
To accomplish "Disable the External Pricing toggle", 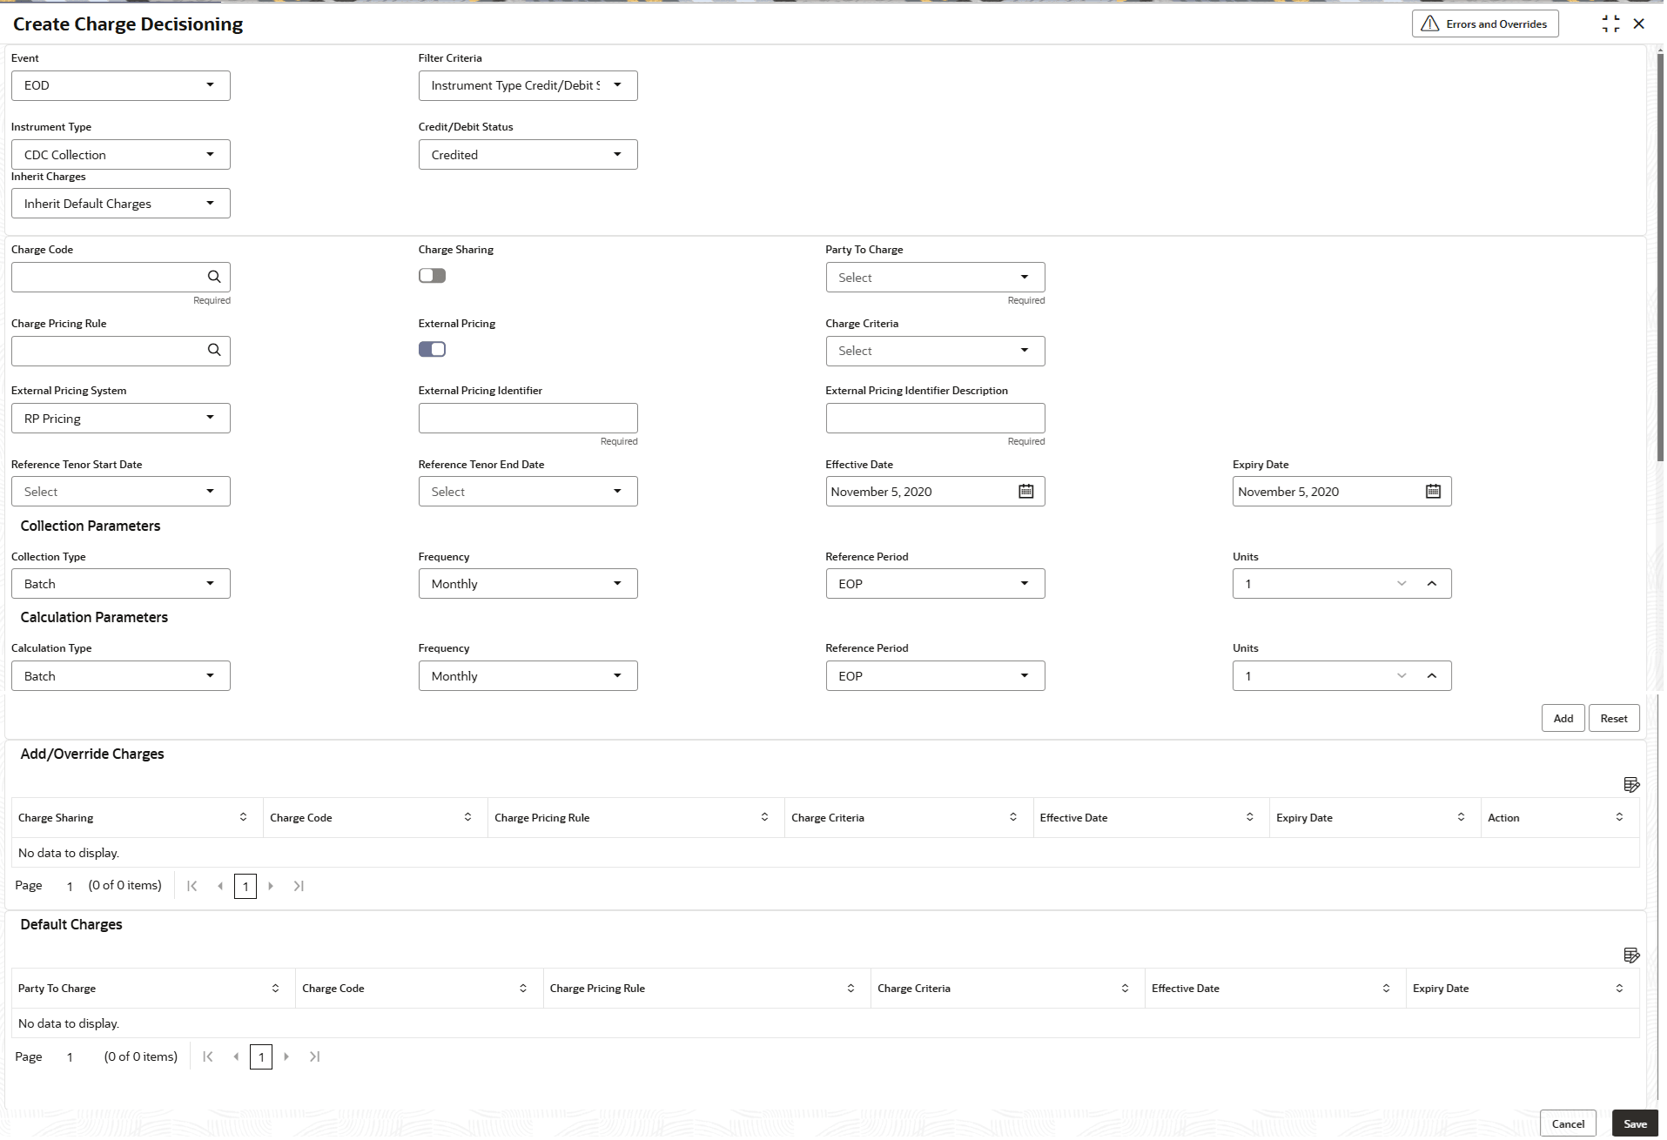I will pyautogui.click(x=432, y=349).
